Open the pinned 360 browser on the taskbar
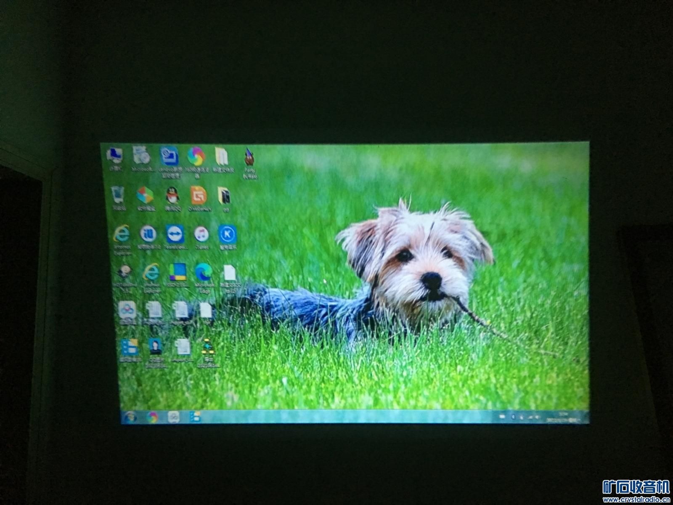The image size is (673, 505). coord(152,417)
